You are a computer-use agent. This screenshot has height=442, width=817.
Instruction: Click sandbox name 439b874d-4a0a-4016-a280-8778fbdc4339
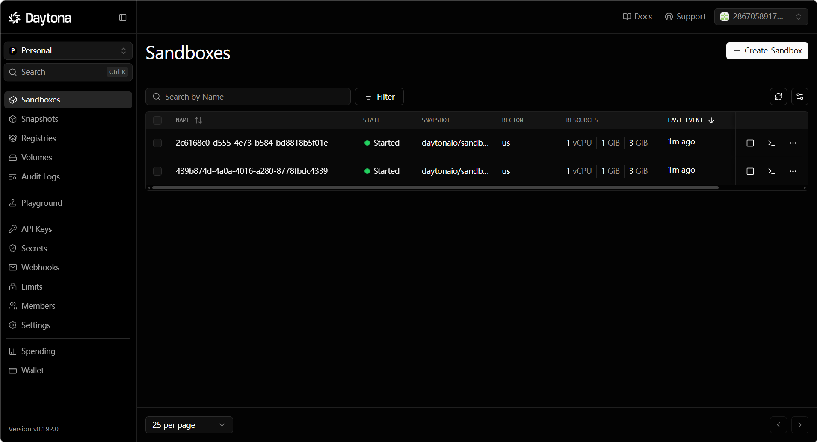(x=252, y=171)
